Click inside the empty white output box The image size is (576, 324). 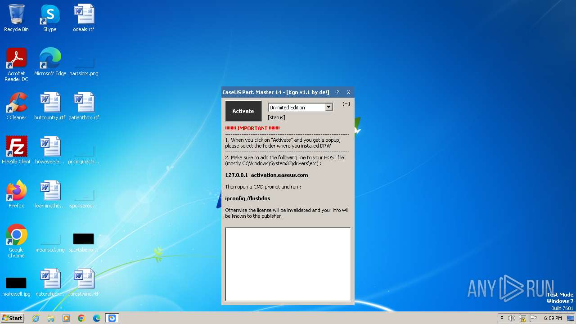(x=288, y=264)
